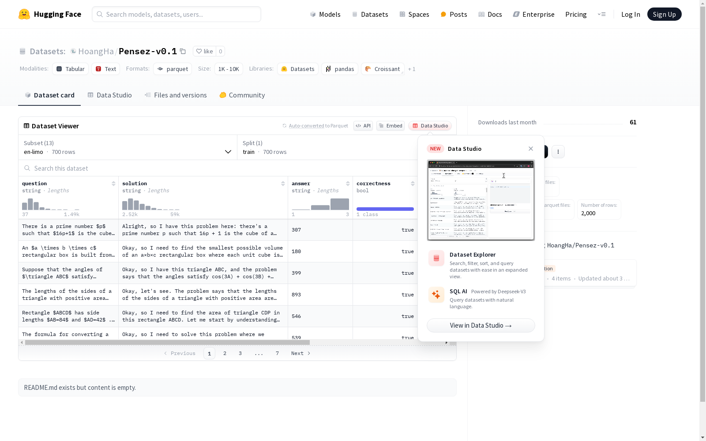Click the Log In link
Screen dimensions: 706x441
click(x=631, y=14)
